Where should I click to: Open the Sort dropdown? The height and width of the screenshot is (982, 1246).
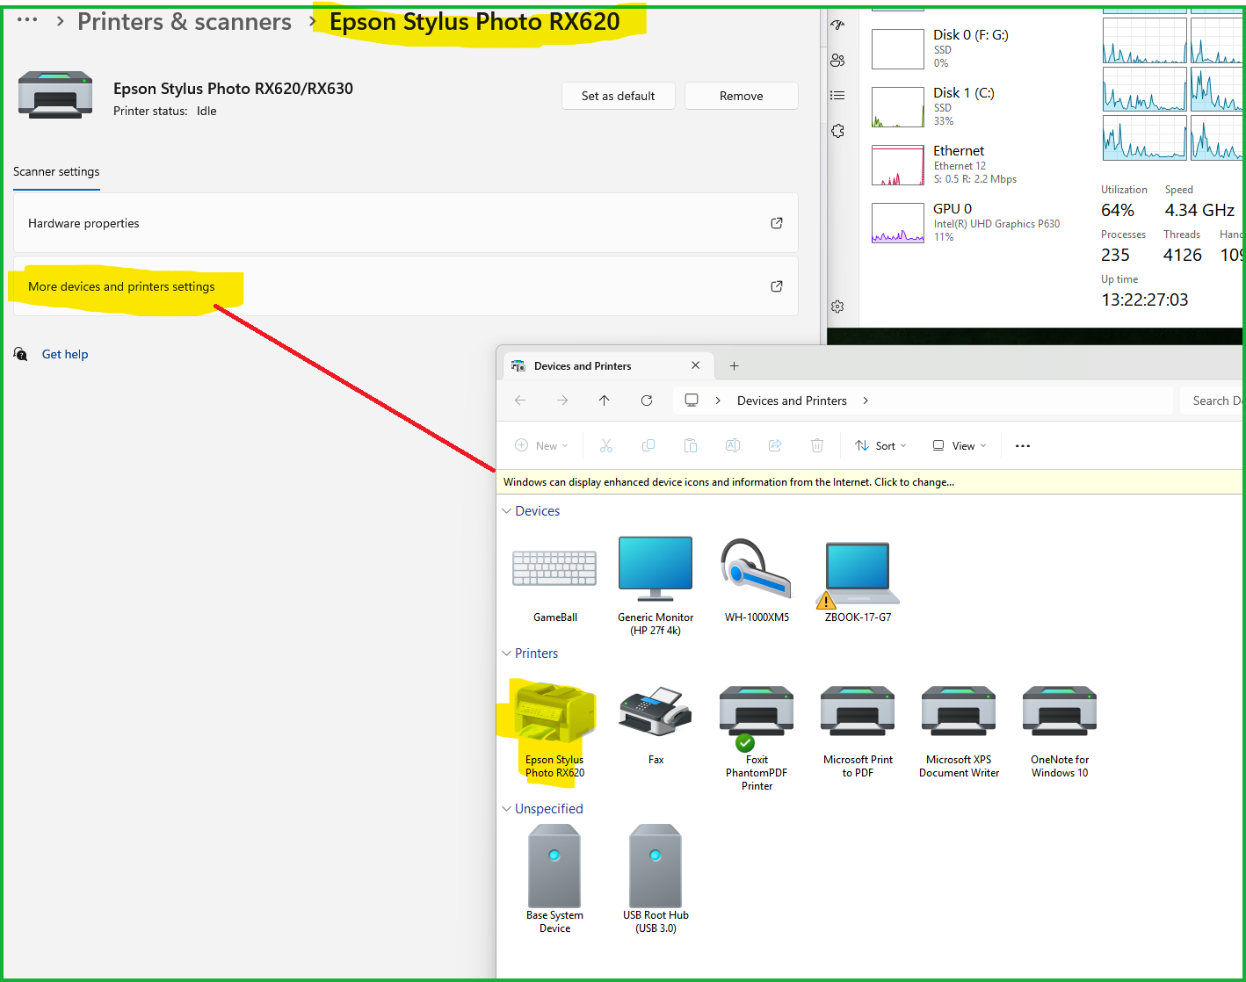(x=880, y=445)
